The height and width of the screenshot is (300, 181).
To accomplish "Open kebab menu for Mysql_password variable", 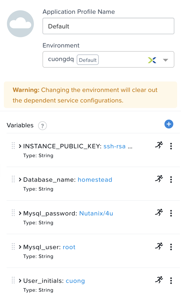I will coord(171,214).
